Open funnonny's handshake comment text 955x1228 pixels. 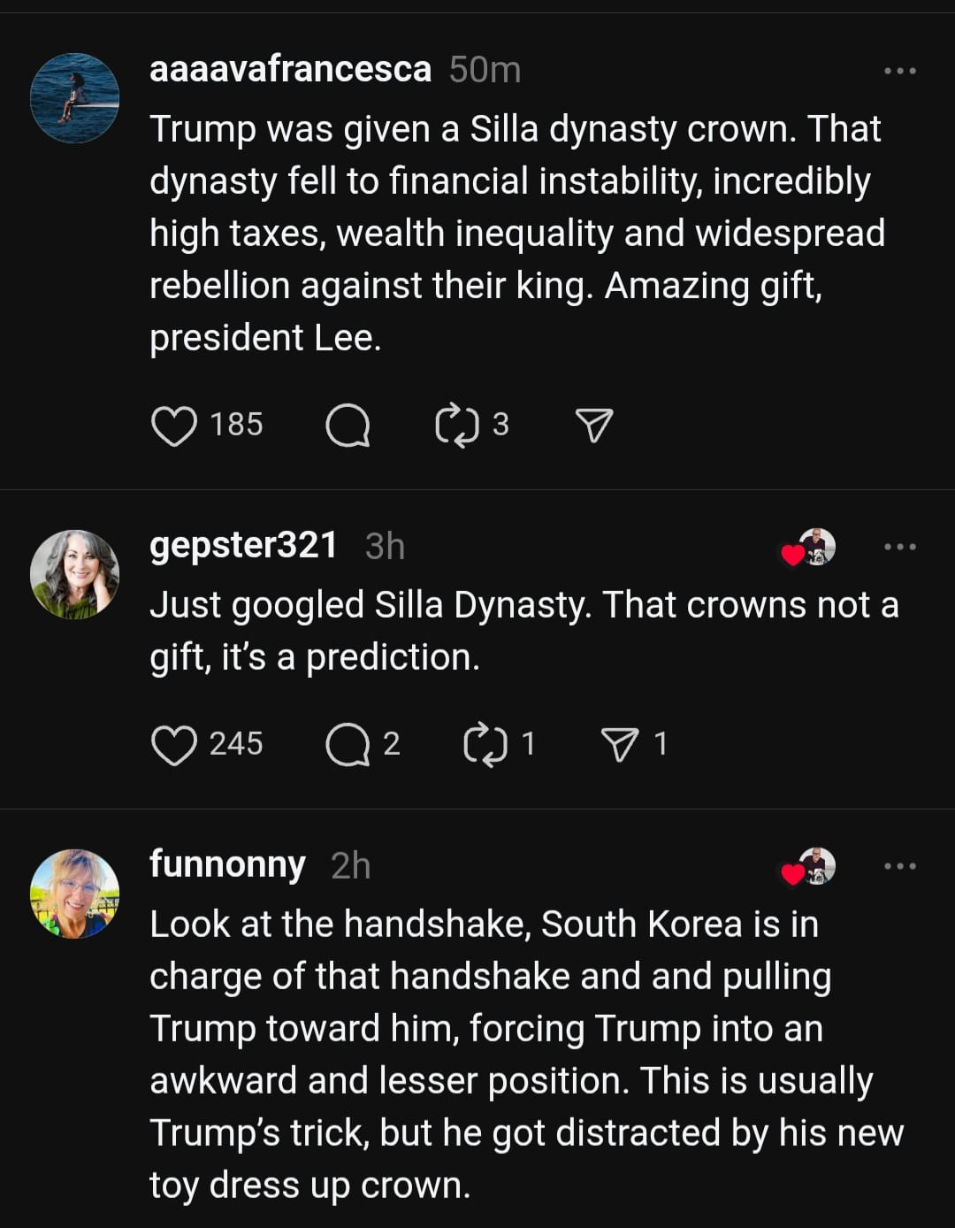pyautogui.click(x=525, y=1055)
